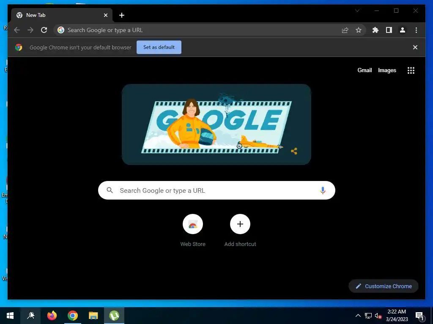Show hidden system tray icons
433x324 pixels.
point(358,316)
